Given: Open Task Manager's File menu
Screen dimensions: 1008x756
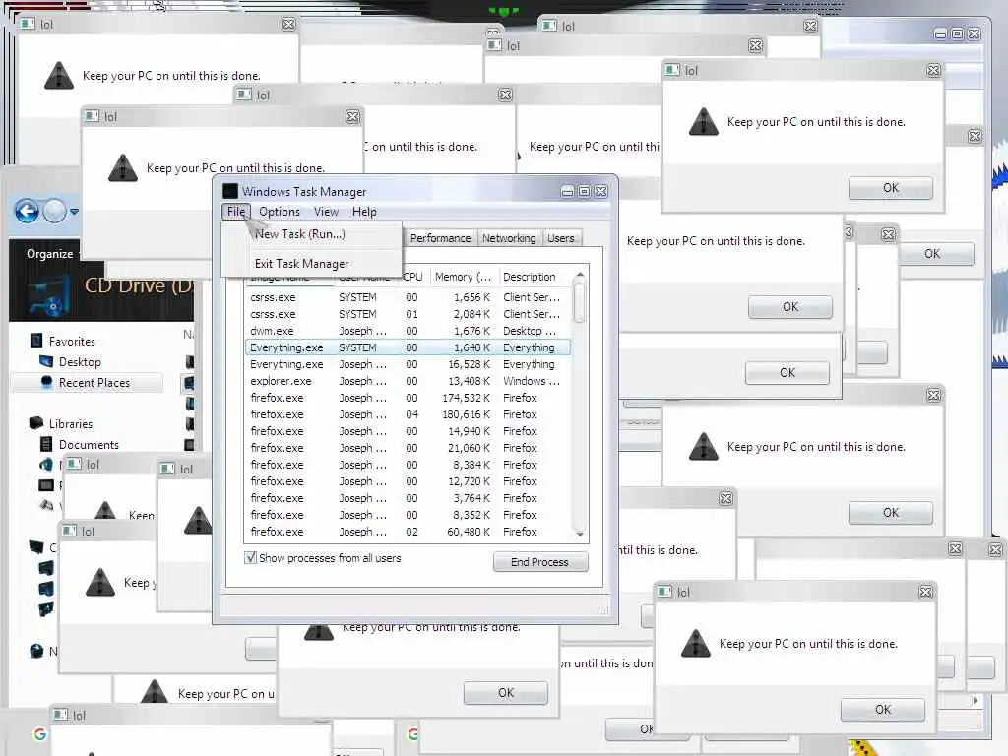Looking at the screenshot, I should pyautogui.click(x=236, y=212).
